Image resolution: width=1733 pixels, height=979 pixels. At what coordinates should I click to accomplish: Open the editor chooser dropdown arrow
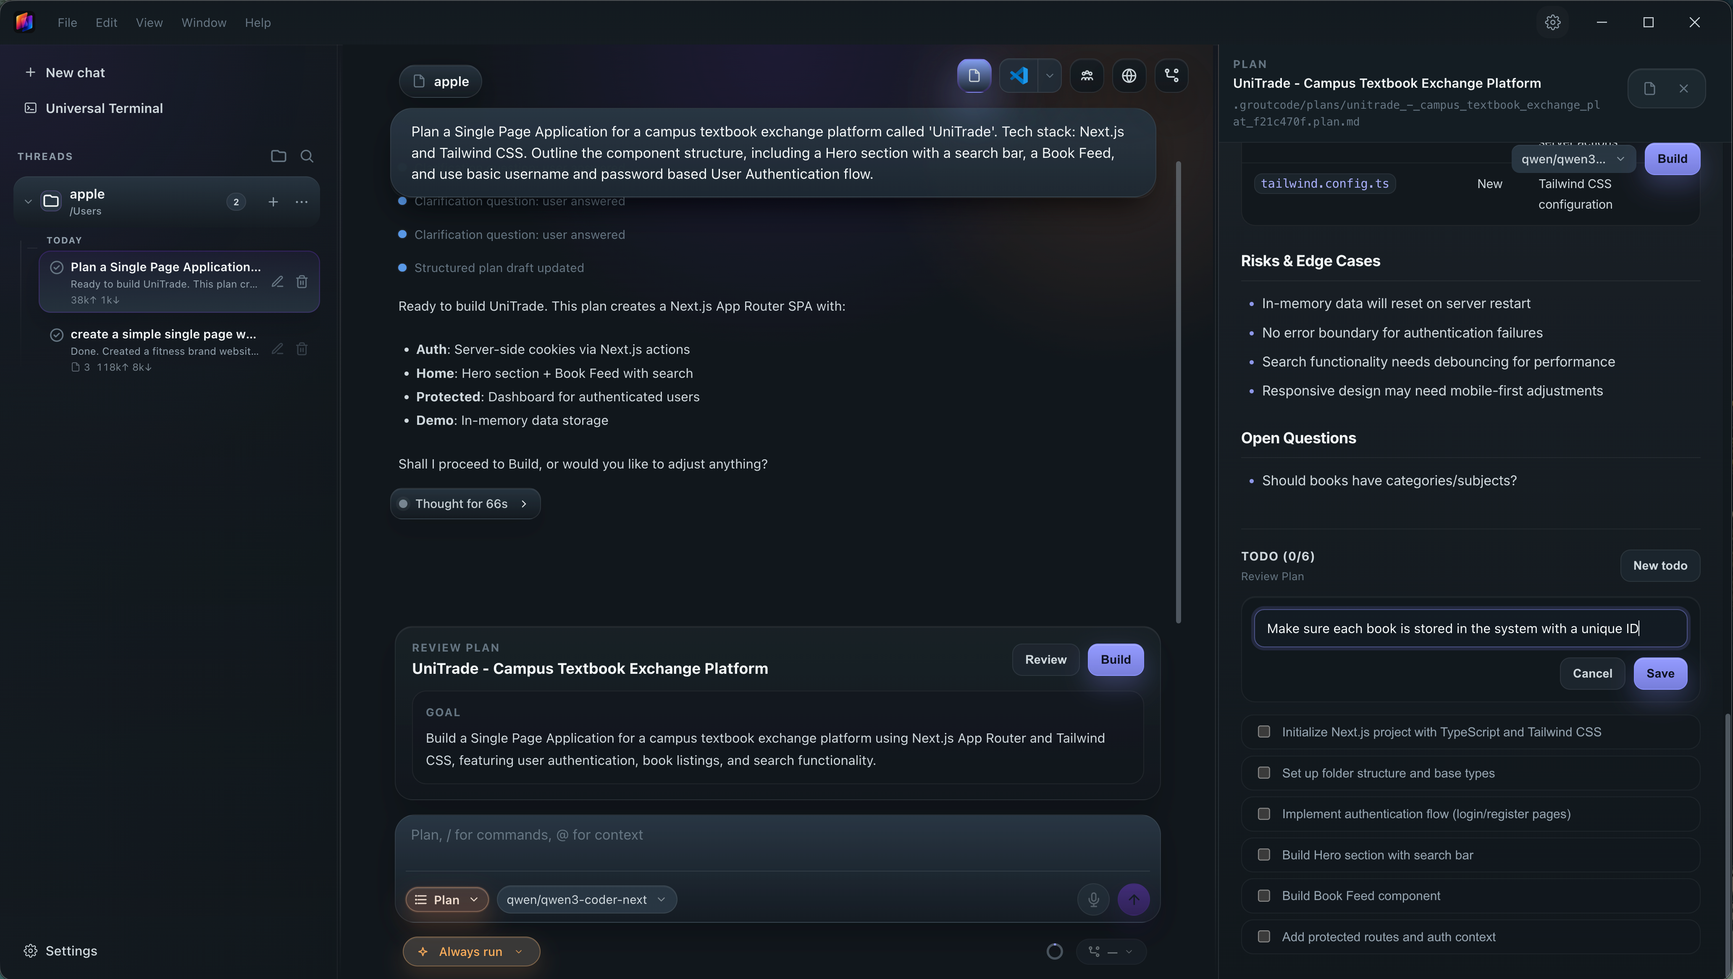pyautogui.click(x=1050, y=75)
